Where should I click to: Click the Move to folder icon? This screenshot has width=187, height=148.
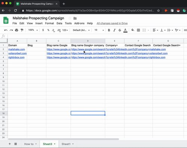(75, 18)
